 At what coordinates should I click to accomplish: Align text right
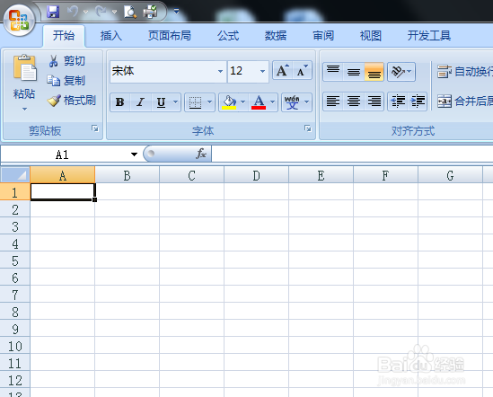(374, 101)
